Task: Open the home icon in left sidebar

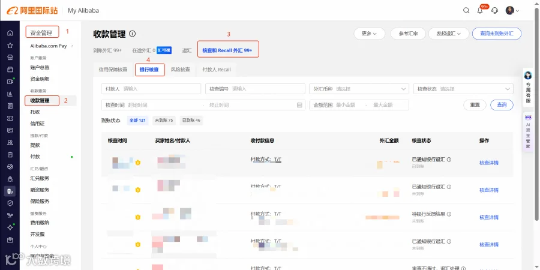Action: pyautogui.click(x=10, y=33)
